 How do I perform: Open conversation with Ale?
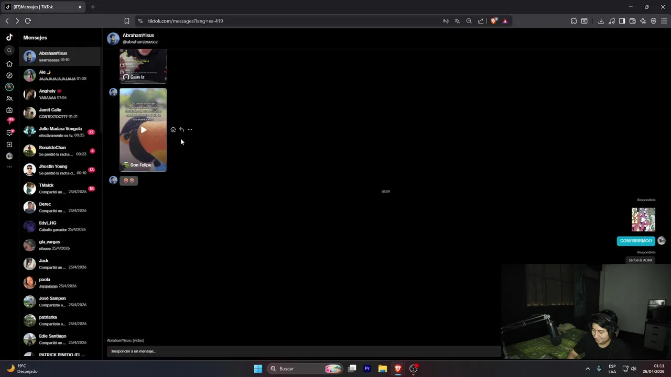pyautogui.click(x=60, y=75)
